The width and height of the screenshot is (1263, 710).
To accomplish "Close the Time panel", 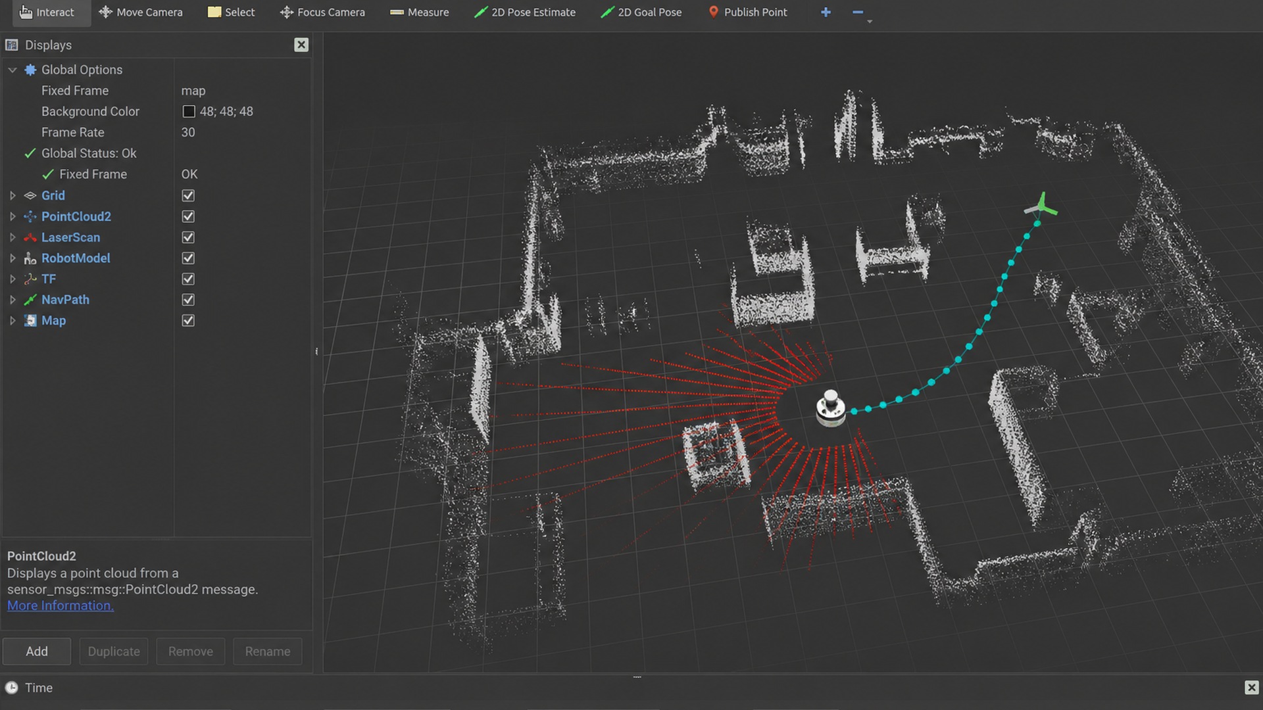I will [1251, 688].
